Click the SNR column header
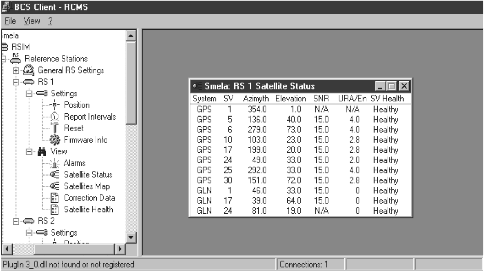Image resolution: width=484 pixels, height=272 pixels. pyautogui.click(x=321, y=99)
